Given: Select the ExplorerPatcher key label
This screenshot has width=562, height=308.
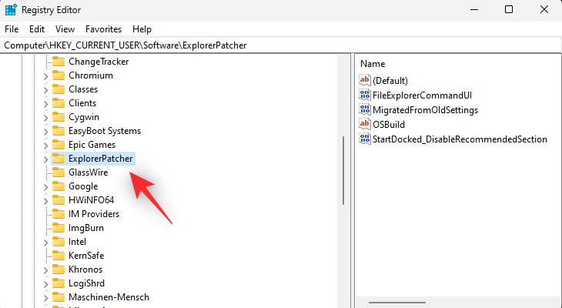Looking at the screenshot, I should [x=100, y=159].
